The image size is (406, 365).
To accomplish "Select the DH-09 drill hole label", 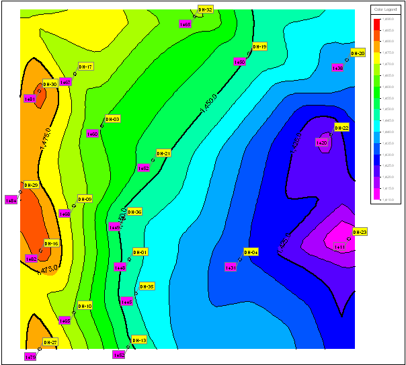I will click(84, 199).
